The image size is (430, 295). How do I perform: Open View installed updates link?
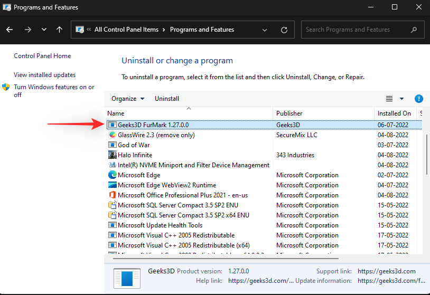coord(44,75)
